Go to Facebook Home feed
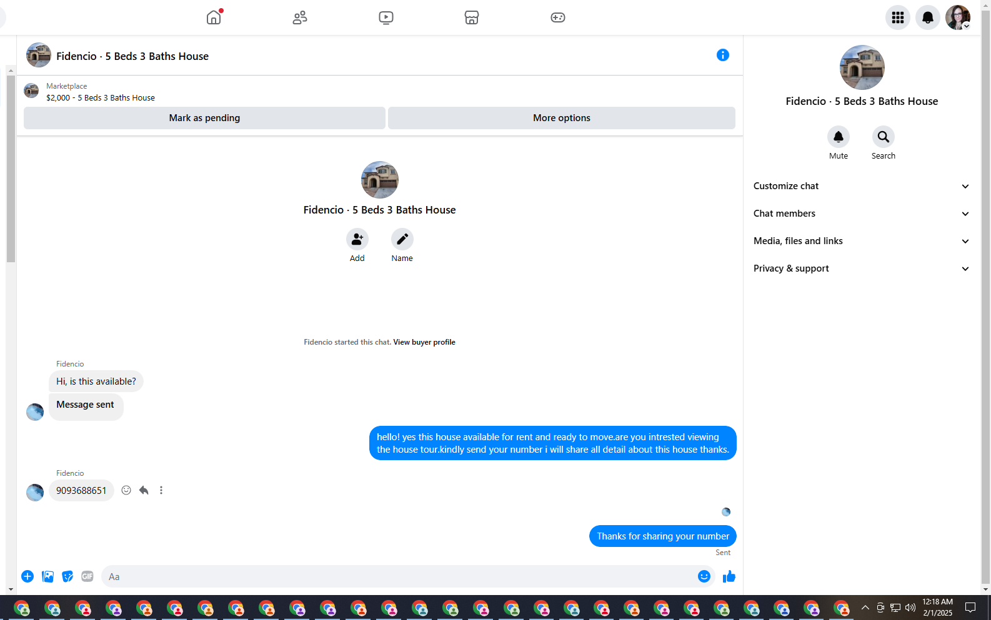991x620 pixels. [x=214, y=17]
